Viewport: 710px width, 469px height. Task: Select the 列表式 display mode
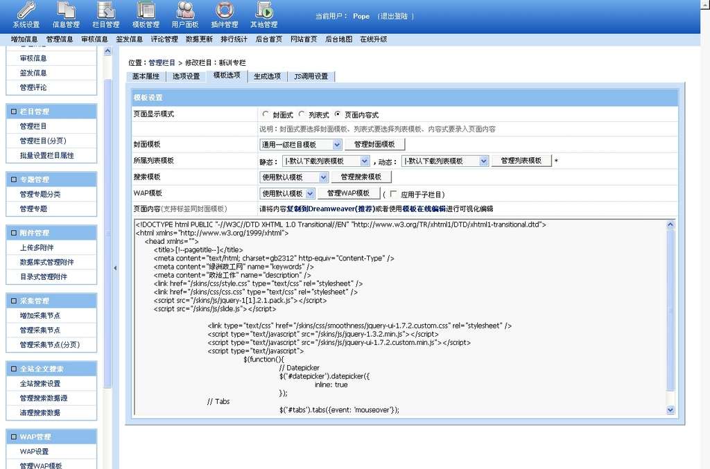click(302, 114)
